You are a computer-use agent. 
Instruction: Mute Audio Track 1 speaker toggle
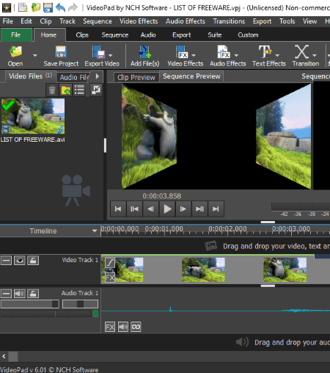click(x=20, y=293)
